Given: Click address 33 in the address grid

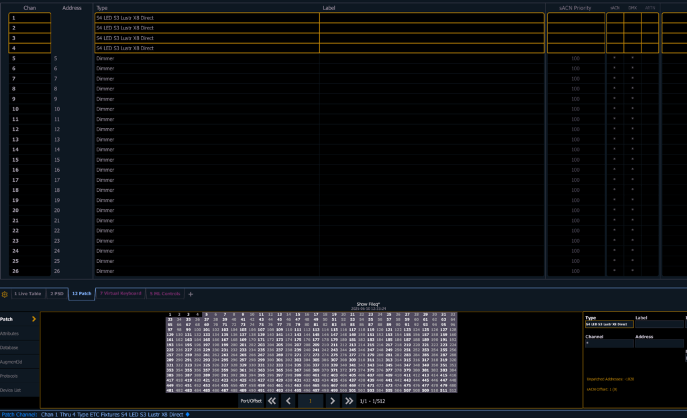Looking at the screenshot, I should pos(170,319).
